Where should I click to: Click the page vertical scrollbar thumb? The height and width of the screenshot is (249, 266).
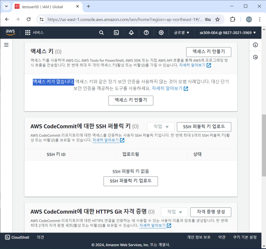[264, 145]
